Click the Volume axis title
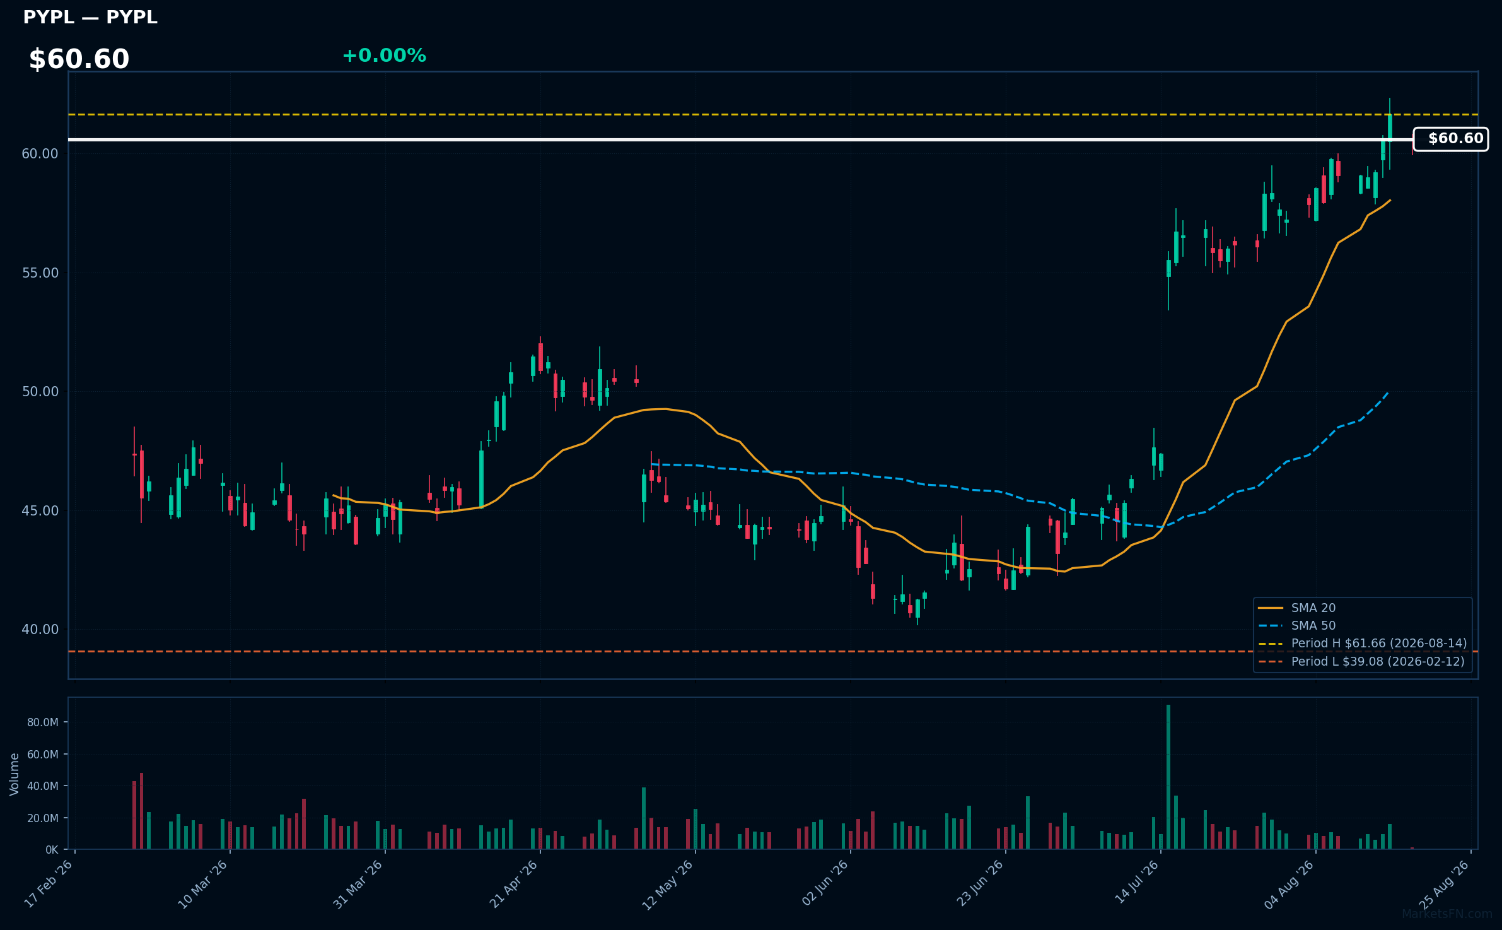The width and height of the screenshot is (1502, 930). pos(15,774)
